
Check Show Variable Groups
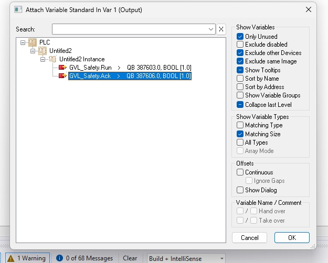(x=240, y=95)
